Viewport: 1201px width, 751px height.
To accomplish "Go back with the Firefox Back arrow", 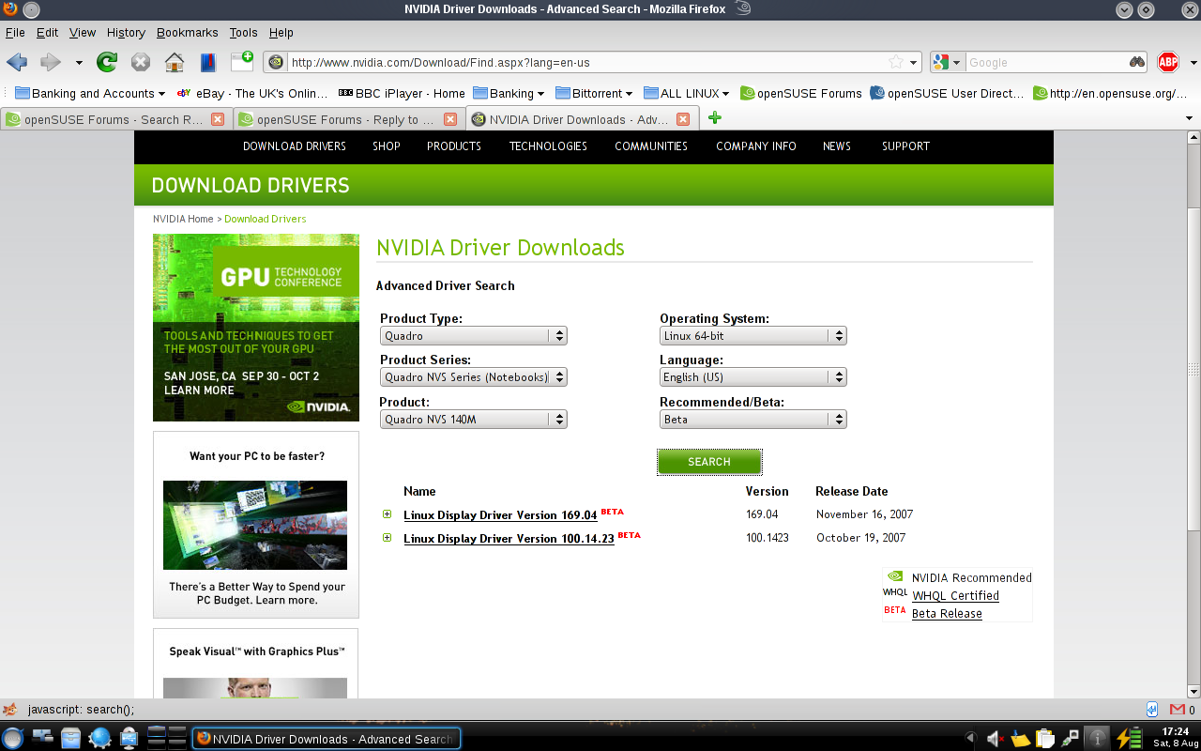I will pyautogui.click(x=17, y=62).
